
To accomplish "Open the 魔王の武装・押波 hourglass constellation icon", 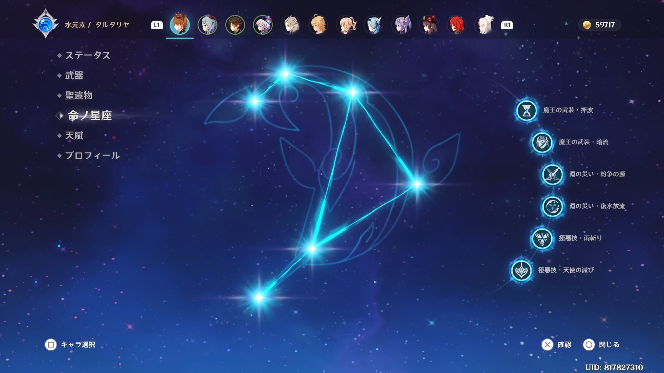I will [527, 110].
